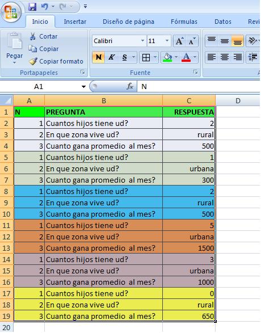Image resolution: width=261 pixels, height=333 pixels.
Task: Toggle underline (S) formatting
Action: point(124,57)
